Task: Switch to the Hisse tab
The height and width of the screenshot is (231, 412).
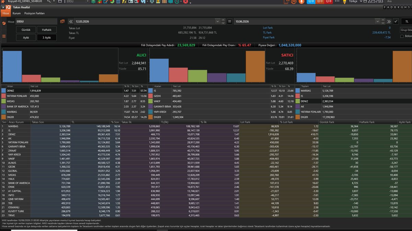Action: point(6,13)
